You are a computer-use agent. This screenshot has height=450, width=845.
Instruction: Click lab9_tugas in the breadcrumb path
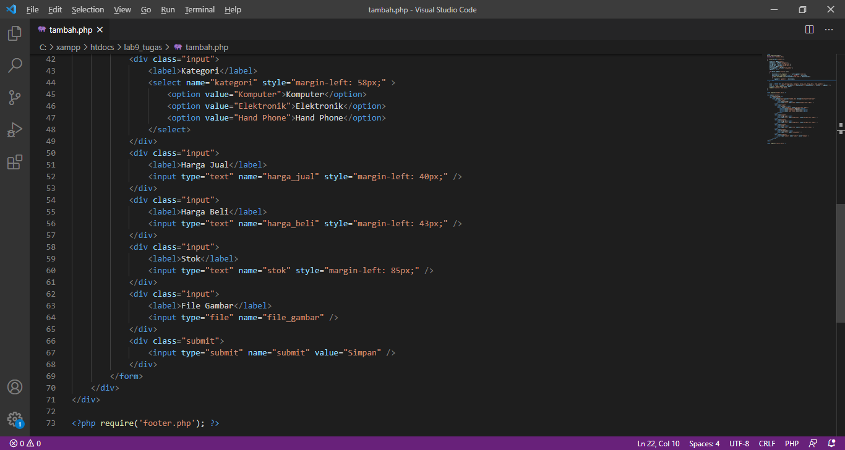point(143,46)
